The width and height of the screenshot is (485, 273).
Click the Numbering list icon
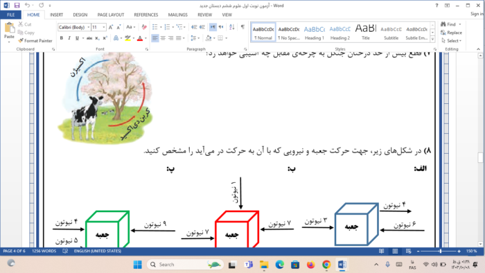pyautogui.click(x=167, y=27)
